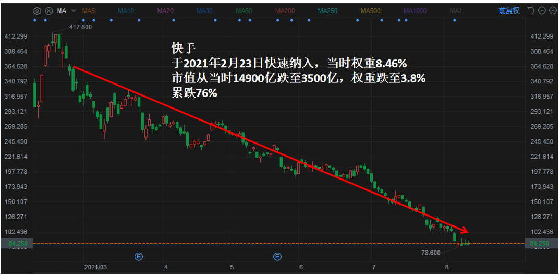Viewport: 560px width, 275px height.
Task: Zoom out the chart with the minus icon
Action: point(542,11)
